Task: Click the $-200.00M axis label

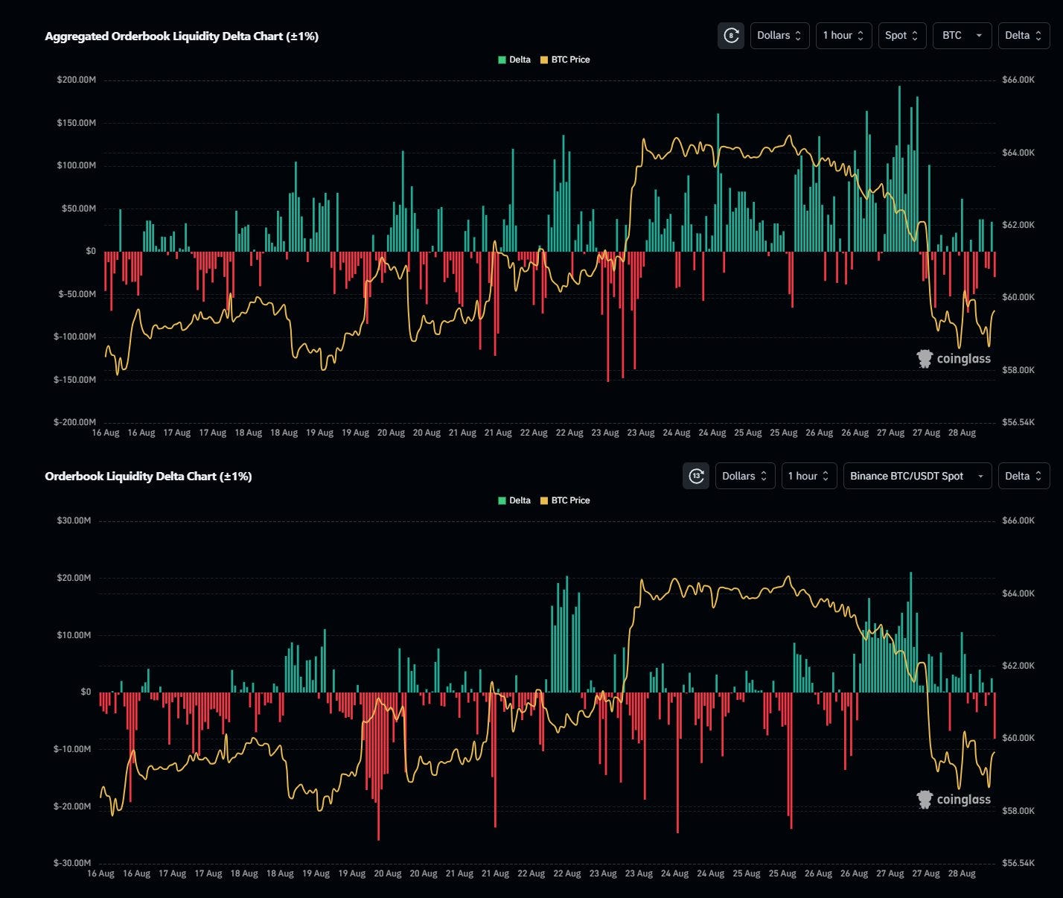Action: [x=74, y=422]
